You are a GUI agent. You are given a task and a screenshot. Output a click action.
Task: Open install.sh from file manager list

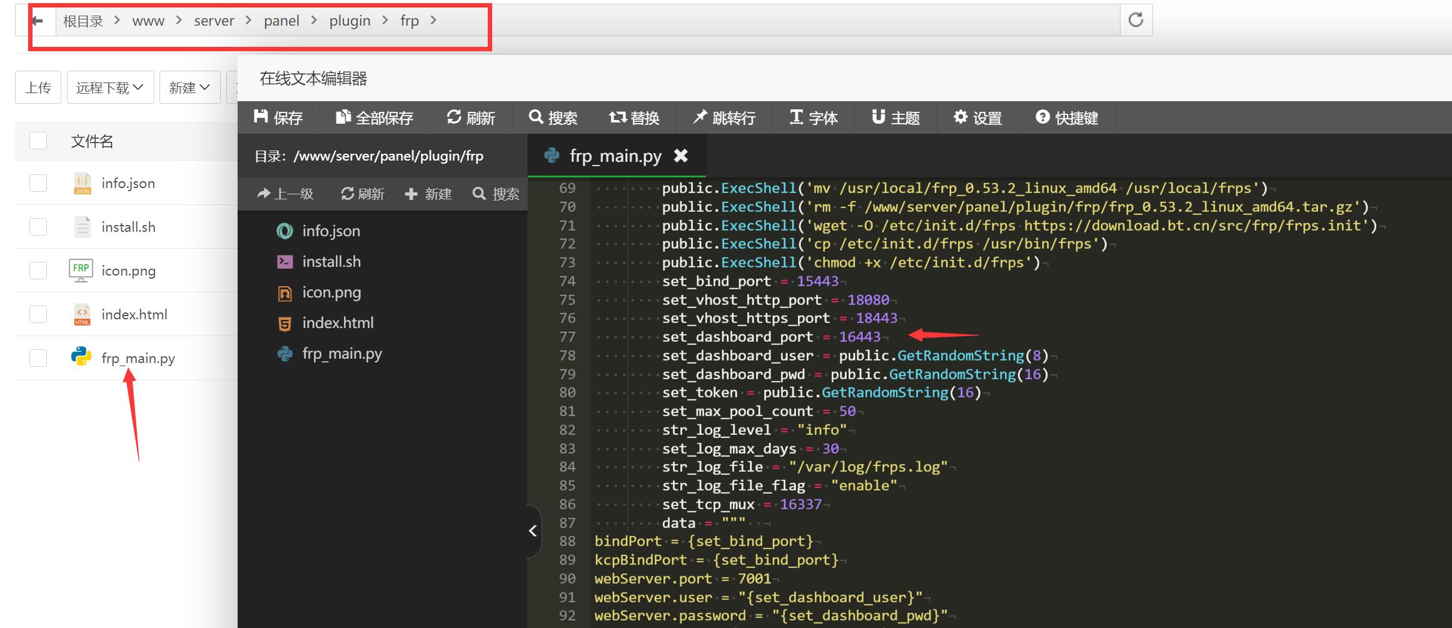coord(128,227)
